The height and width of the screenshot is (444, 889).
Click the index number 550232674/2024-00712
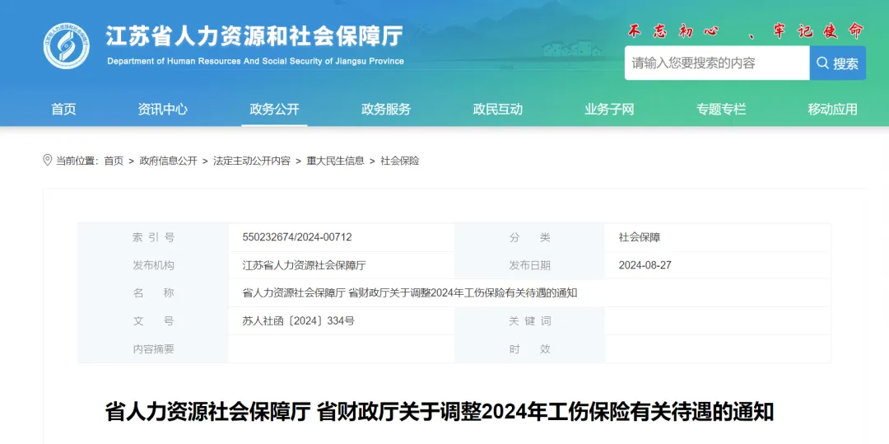click(297, 237)
